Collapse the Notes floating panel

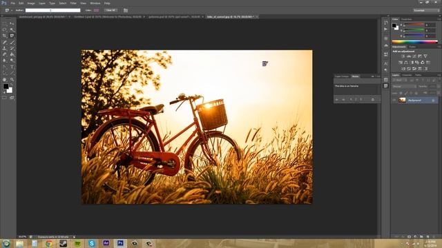[x=372, y=76]
